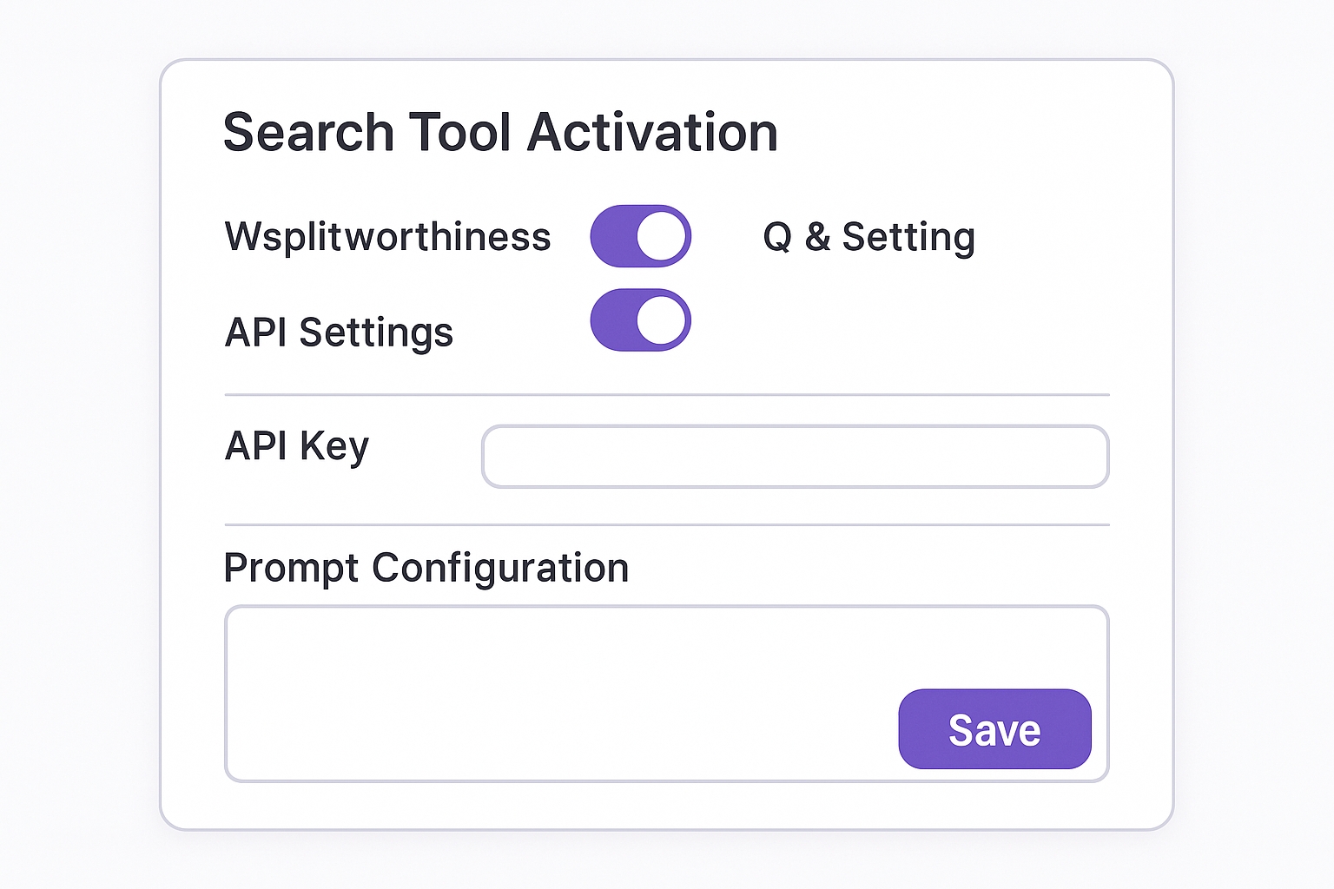Image resolution: width=1334 pixels, height=889 pixels.
Task: Select the API Key label
Action: click(x=297, y=446)
